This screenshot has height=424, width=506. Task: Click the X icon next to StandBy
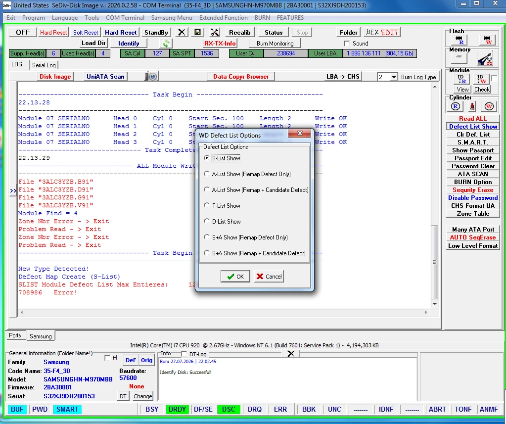182,32
